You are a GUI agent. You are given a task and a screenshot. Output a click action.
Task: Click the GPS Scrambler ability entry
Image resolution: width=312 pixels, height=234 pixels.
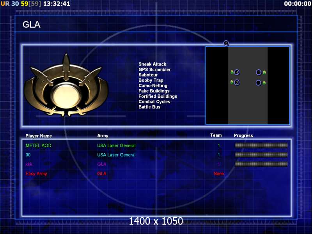pos(154,69)
